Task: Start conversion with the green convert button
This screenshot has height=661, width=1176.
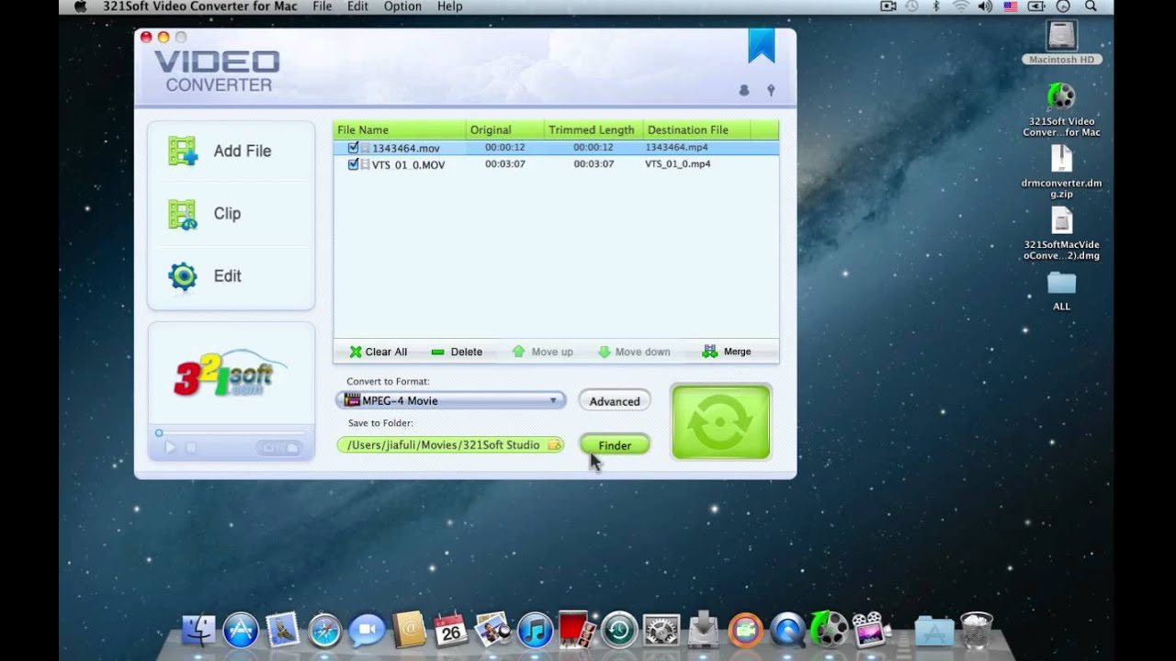Action: 721,421
